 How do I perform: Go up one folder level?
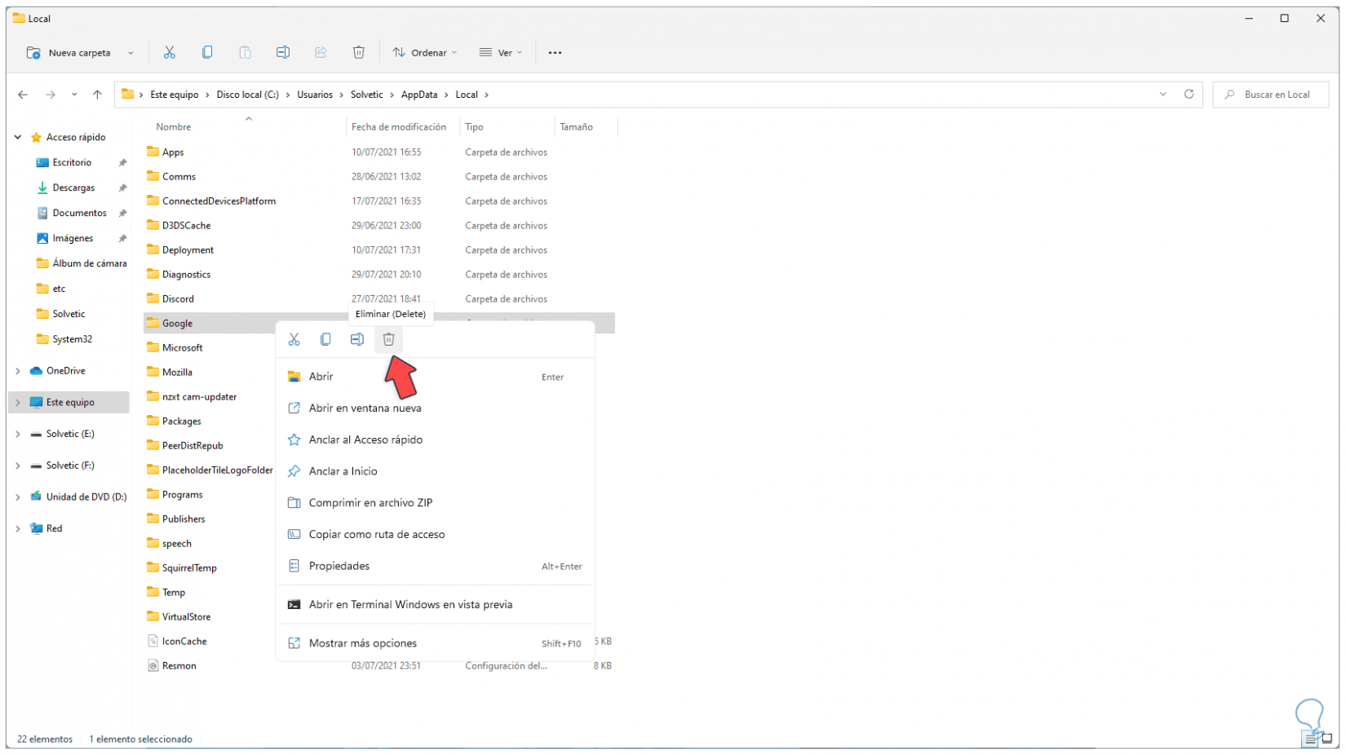click(x=97, y=95)
